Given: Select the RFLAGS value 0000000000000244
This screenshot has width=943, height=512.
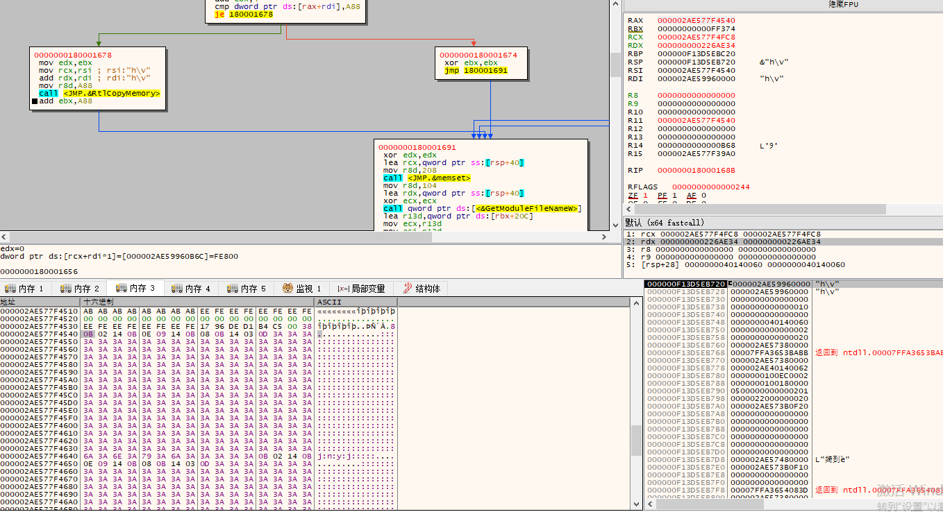Looking at the screenshot, I should 712,187.
